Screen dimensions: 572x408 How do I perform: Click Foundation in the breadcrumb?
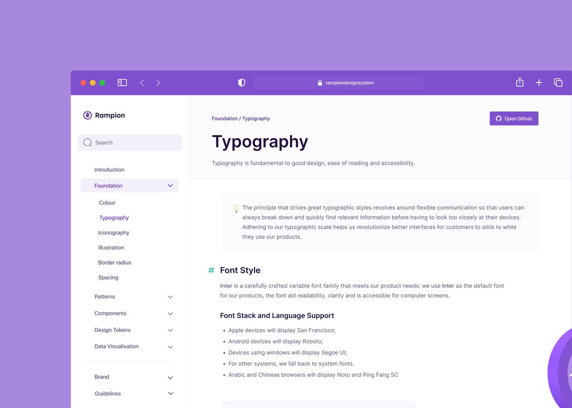click(225, 119)
